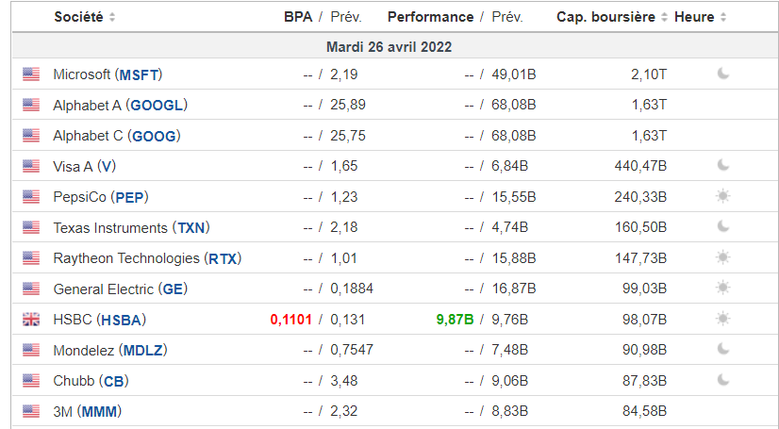Click the Performance column header
Image resolution: width=779 pixels, height=429 pixels.
[x=430, y=17]
